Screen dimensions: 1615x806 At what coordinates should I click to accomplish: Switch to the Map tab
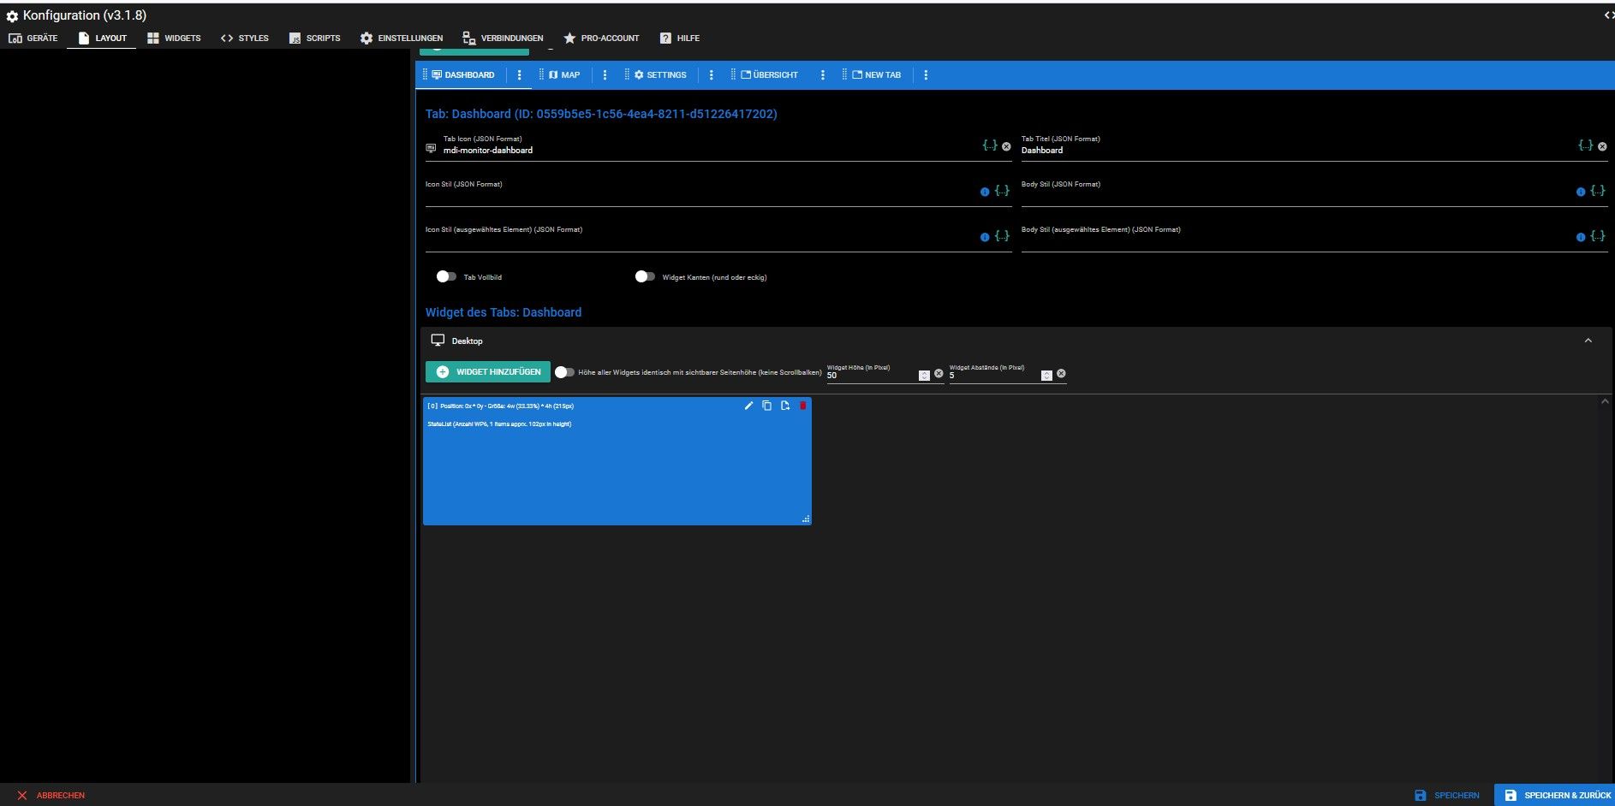pyautogui.click(x=564, y=75)
